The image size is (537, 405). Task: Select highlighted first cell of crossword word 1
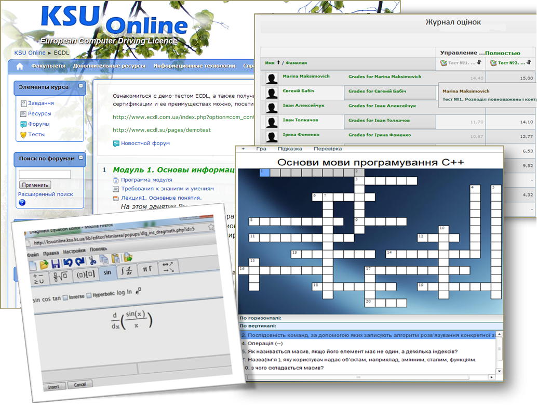265,173
